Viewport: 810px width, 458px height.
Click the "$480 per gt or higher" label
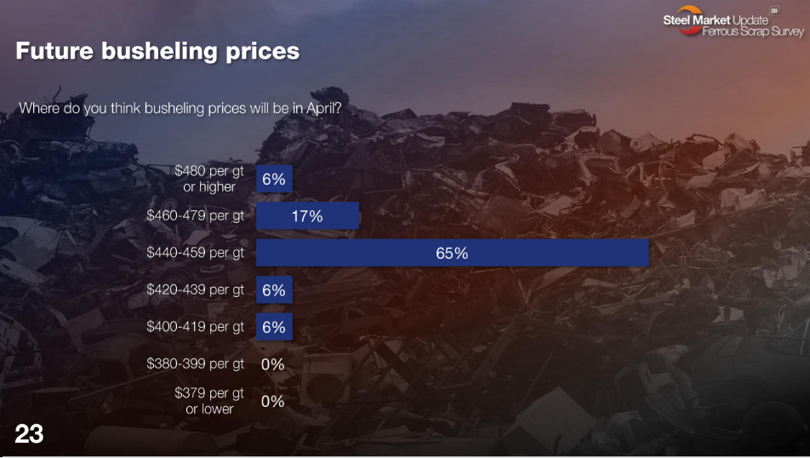209,179
